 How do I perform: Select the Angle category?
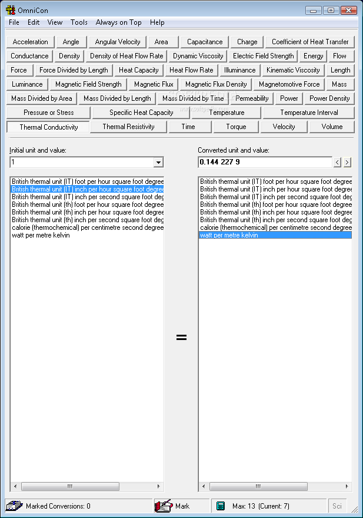pyautogui.click(x=71, y=42)
